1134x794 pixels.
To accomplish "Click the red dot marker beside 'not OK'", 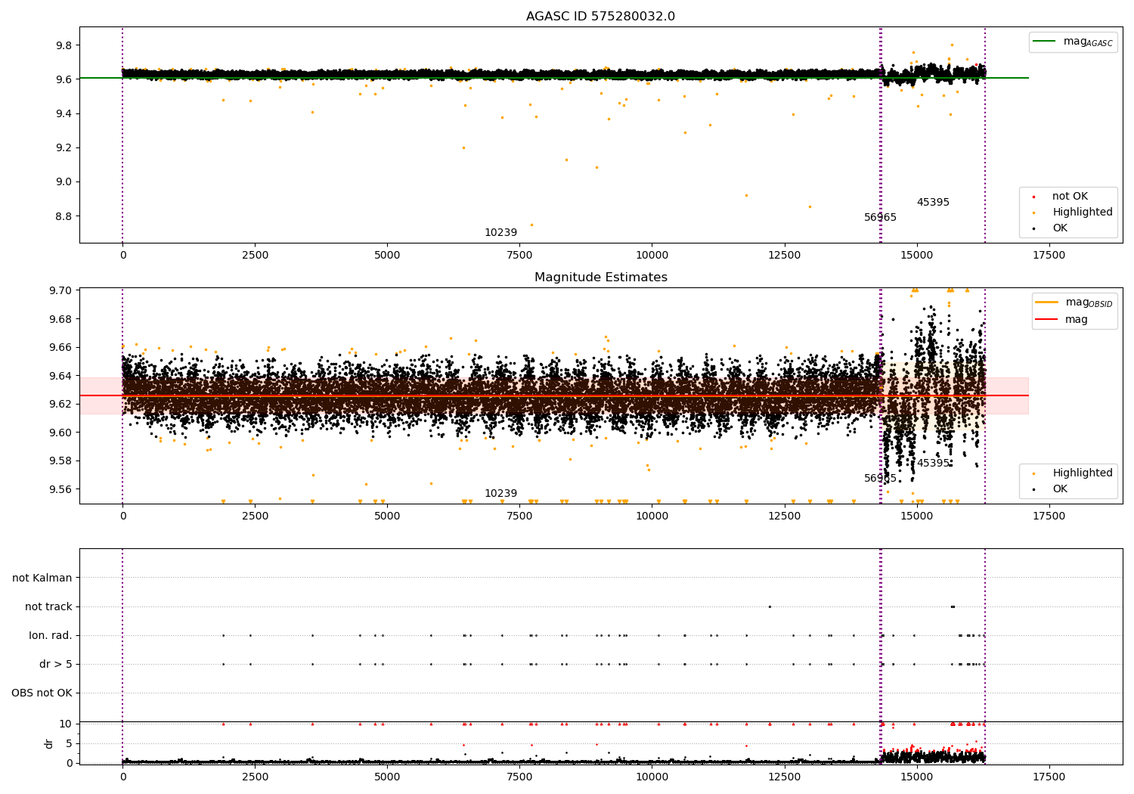I will 1033,197.
